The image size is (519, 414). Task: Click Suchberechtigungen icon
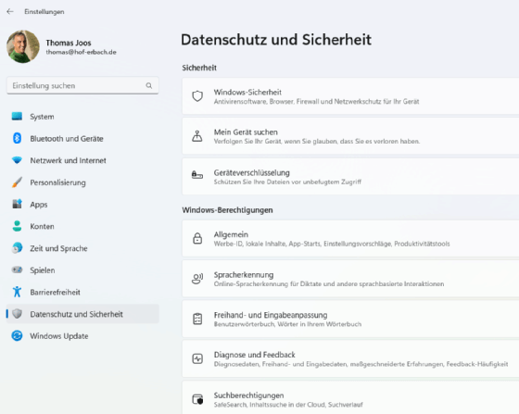tap(197, 399)
